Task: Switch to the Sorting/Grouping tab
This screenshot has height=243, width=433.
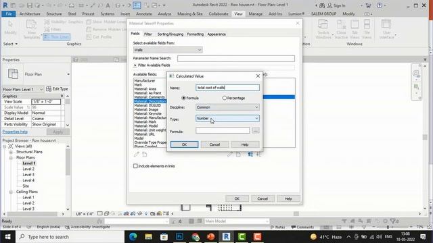Action: tap(170, 34)
